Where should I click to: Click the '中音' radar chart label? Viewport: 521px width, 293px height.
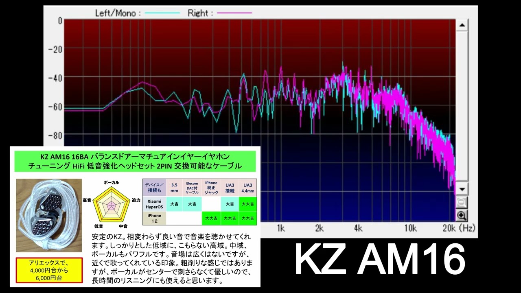123,226
